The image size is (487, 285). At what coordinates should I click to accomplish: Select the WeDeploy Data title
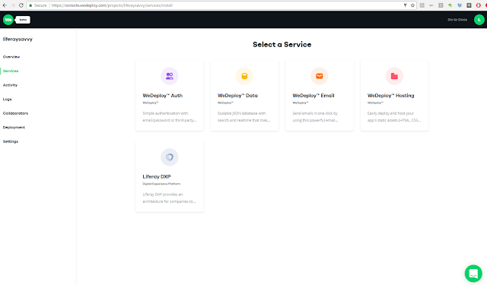(237, 96)
